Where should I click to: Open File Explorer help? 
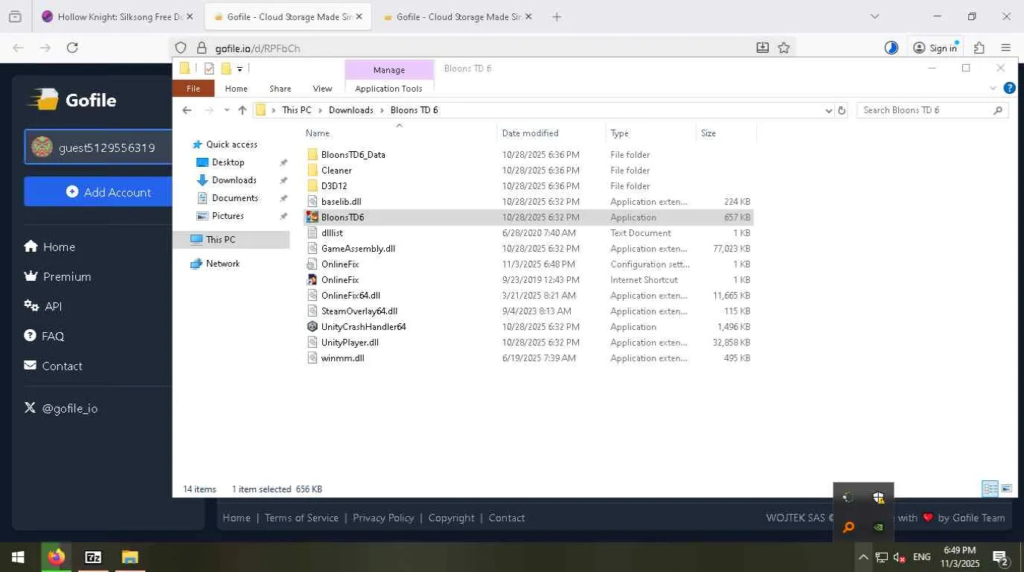1009,88
